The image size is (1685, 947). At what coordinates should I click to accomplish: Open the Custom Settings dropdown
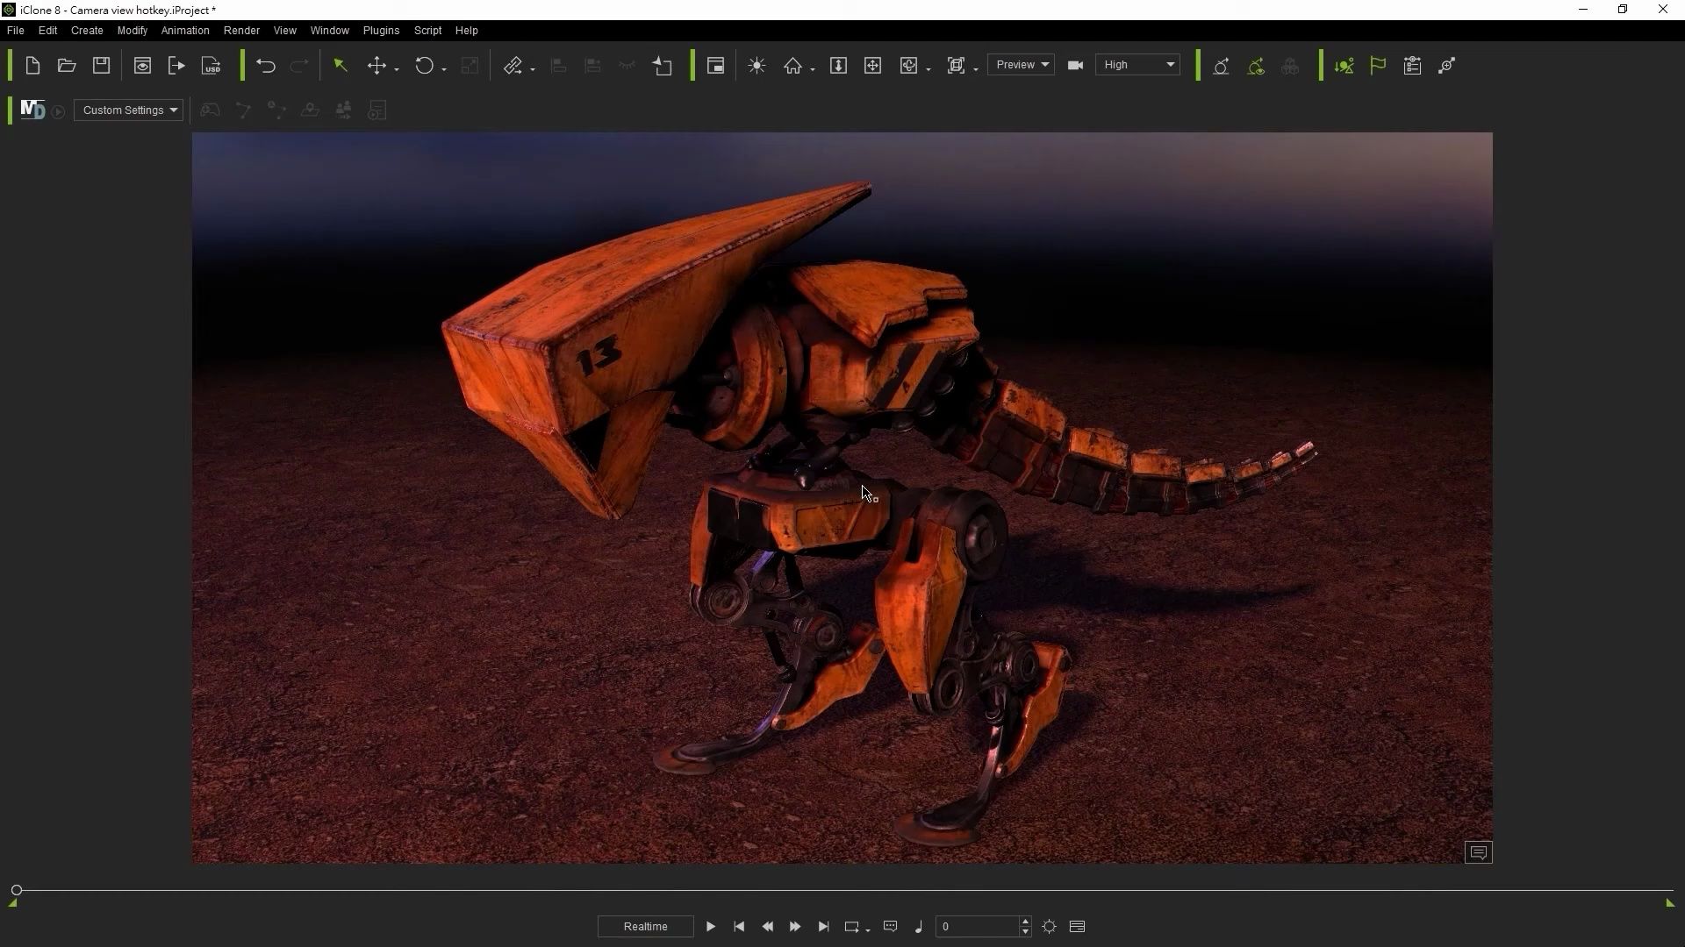pos(129,110)
